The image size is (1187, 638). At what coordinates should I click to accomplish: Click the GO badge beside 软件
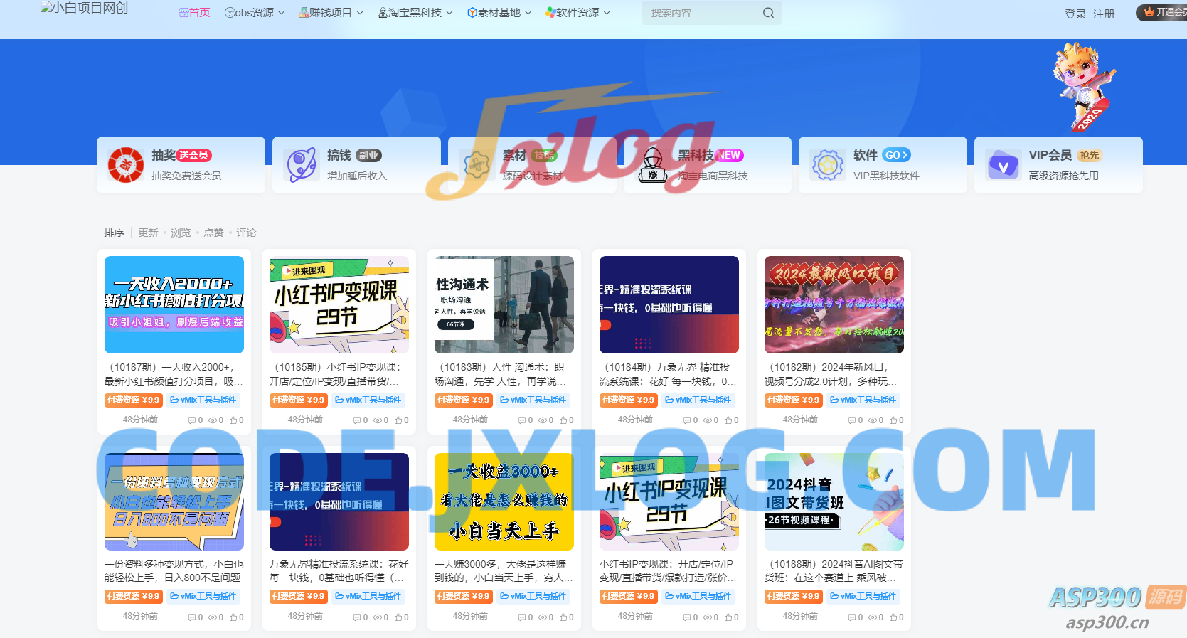[896, 155]
